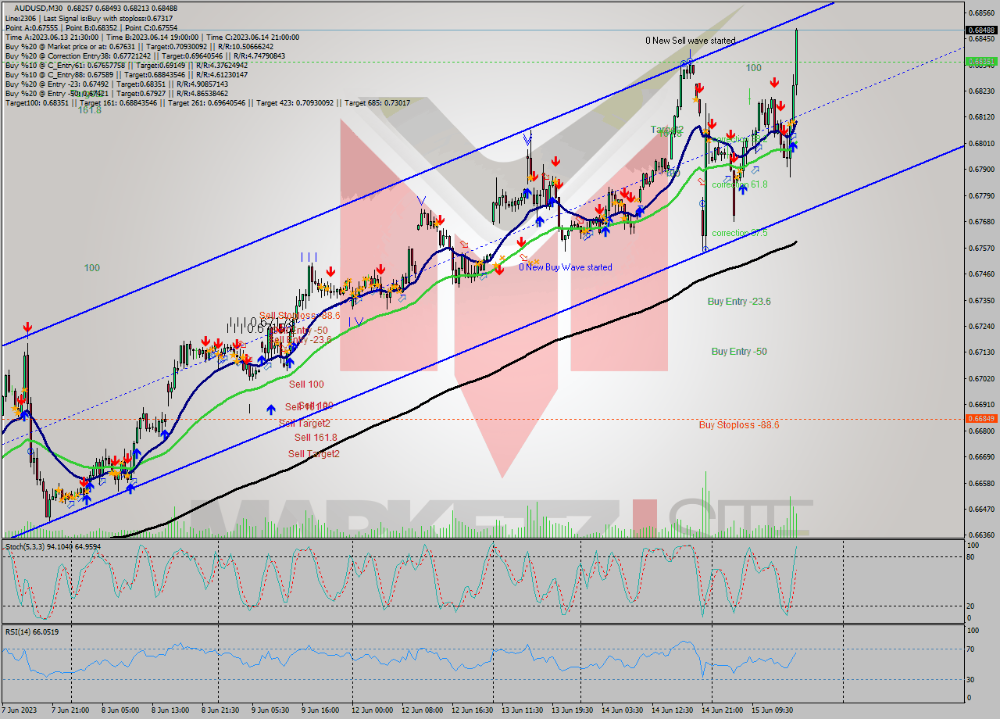Click the 0.66470 price axis label
Viewport: 1000px width, 719px height.
coord(980,510)
